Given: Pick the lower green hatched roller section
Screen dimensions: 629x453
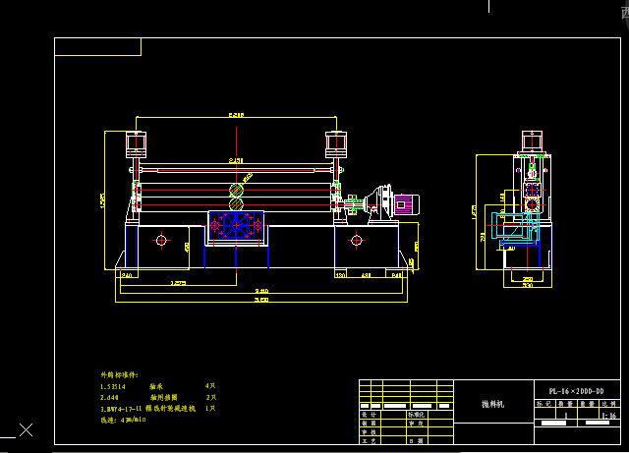Looking at the screenshot, I should pos(236,203).
